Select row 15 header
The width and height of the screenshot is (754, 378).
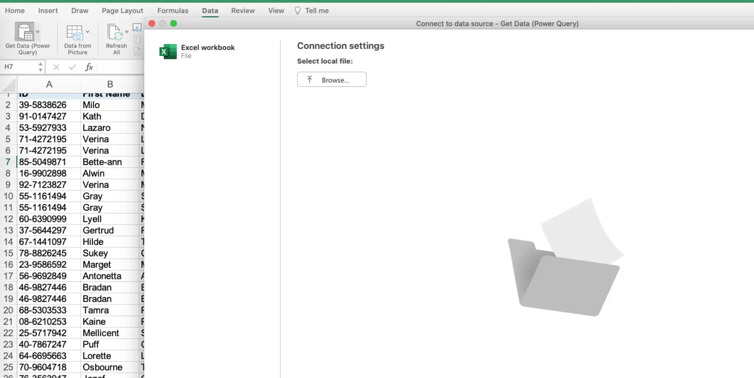pyautogui.click(x=8, y=253)
